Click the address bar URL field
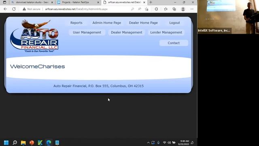Viewport: 259px width, 146px height. pos(76,9)
